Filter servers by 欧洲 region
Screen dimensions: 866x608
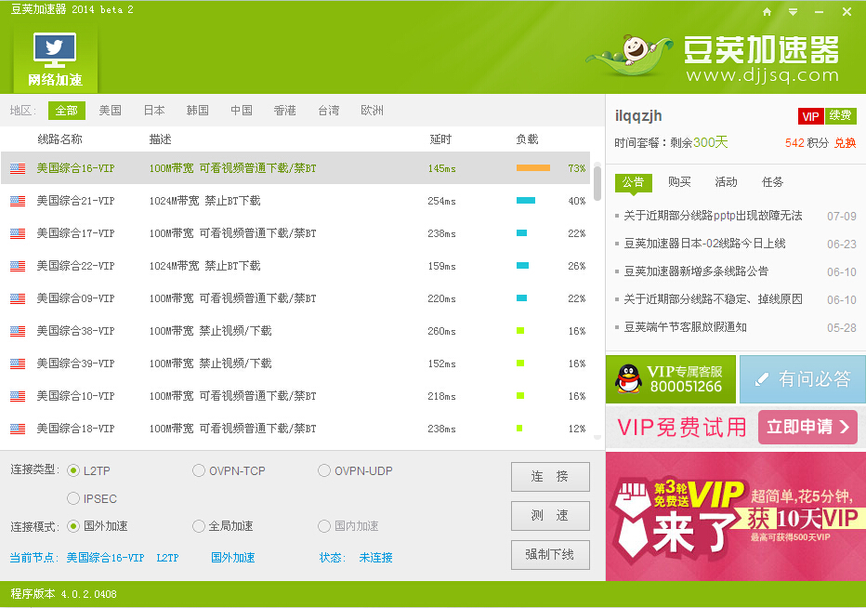[372, 111]
